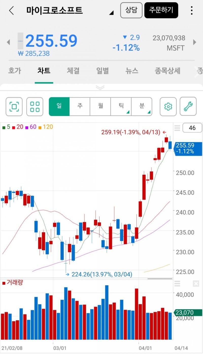The height and width of the screenshot is (354, 203).
Task: Open chart fullscreen view mode
Action: tap(14, 107)
